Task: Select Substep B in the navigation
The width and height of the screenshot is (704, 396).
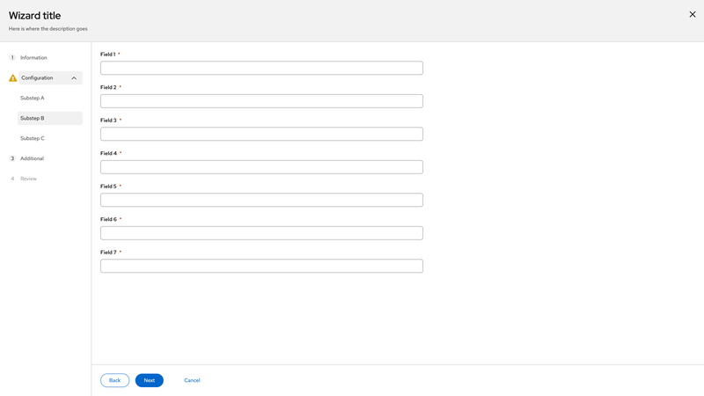Action: point(33,118)
